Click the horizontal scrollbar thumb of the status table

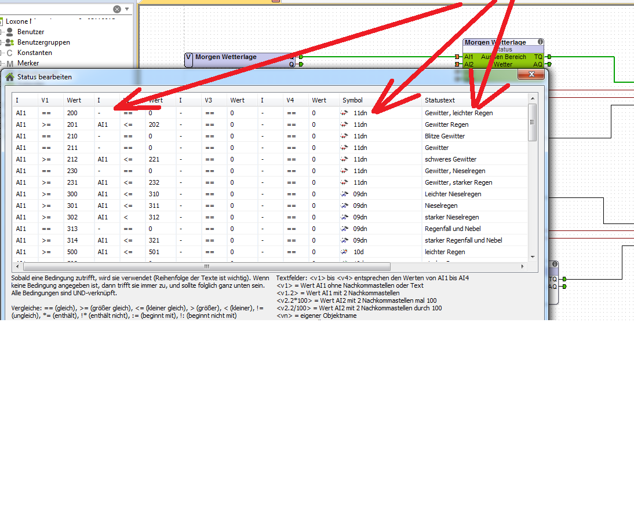coord(207,267)
